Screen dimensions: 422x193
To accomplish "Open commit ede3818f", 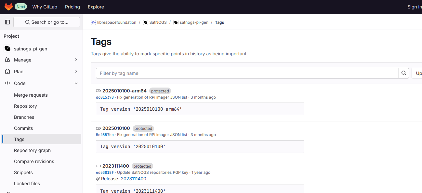I will pyautogui.click(x=105, y=172).
